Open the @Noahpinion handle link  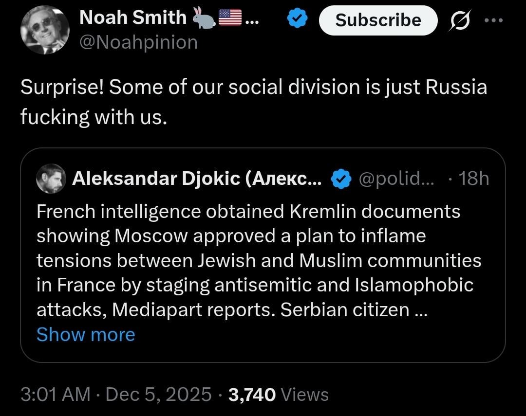point(138,42)
